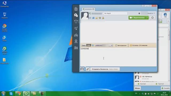Click the taskbar clock showing 20:35
This screenshot has width=171, height=96.
[164, 94]
